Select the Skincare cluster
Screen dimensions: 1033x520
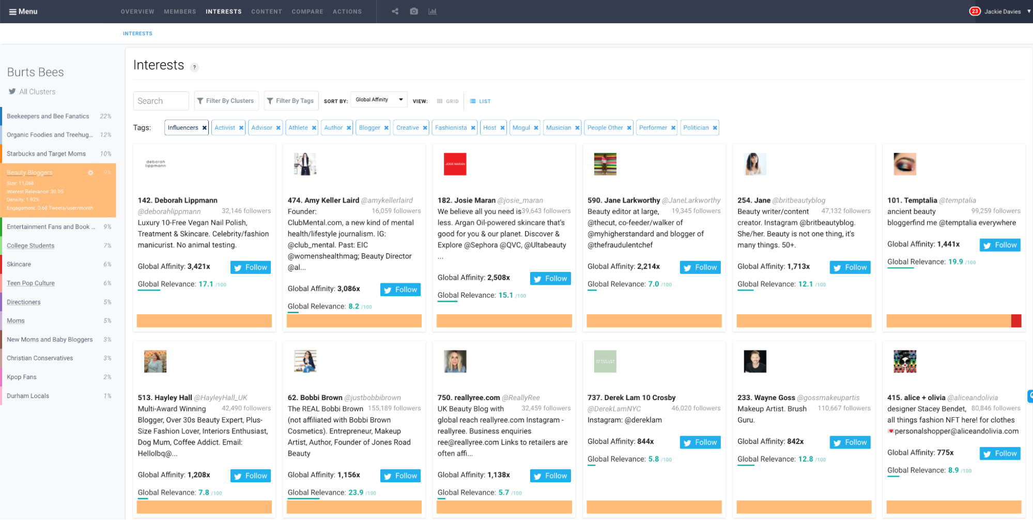coord(58,264)
